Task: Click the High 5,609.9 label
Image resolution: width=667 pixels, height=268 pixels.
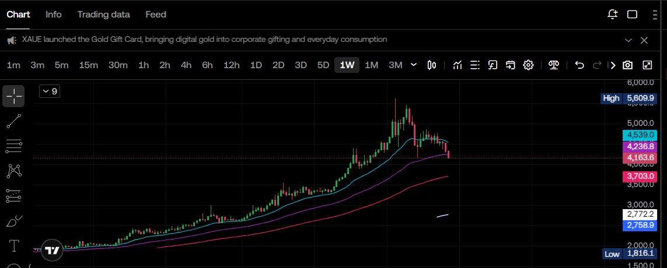Action: [x=628, y=98]
